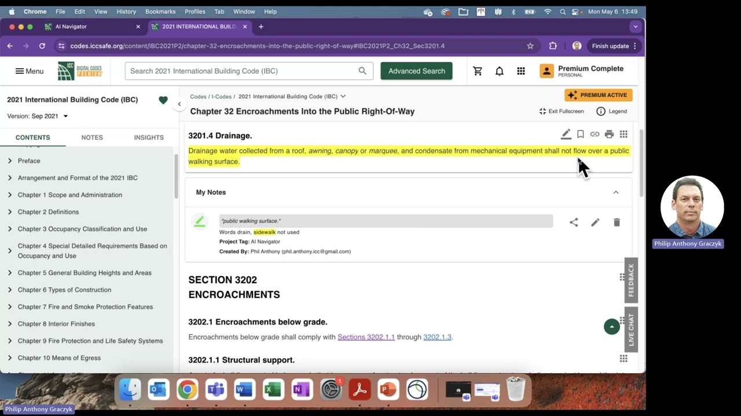Open the 2021 IBC breadcrumb dropdown
This screenshot has width=741, height=416.
coord(343,96)
